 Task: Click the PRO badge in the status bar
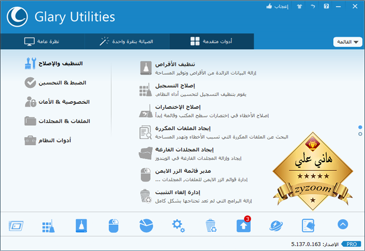351,244
